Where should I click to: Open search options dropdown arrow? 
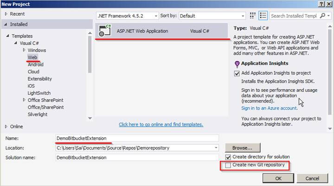pos(328,16)
